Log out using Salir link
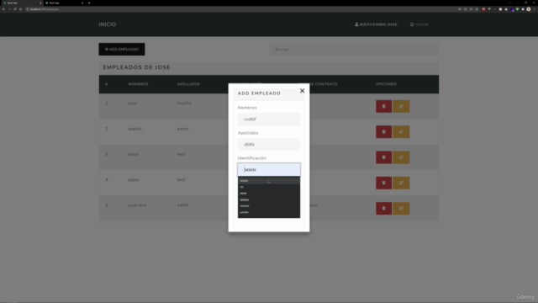This screenshot has width=538, height=303. tap(419, 24)
